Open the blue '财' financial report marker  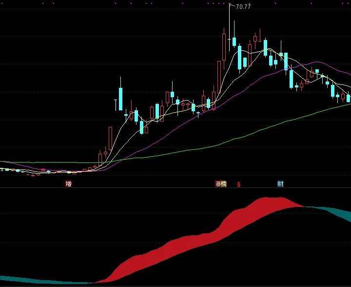coord(280,184)
